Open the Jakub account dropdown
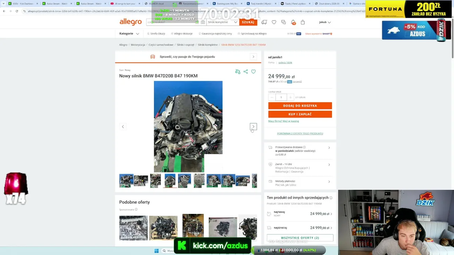 point(325,22)
